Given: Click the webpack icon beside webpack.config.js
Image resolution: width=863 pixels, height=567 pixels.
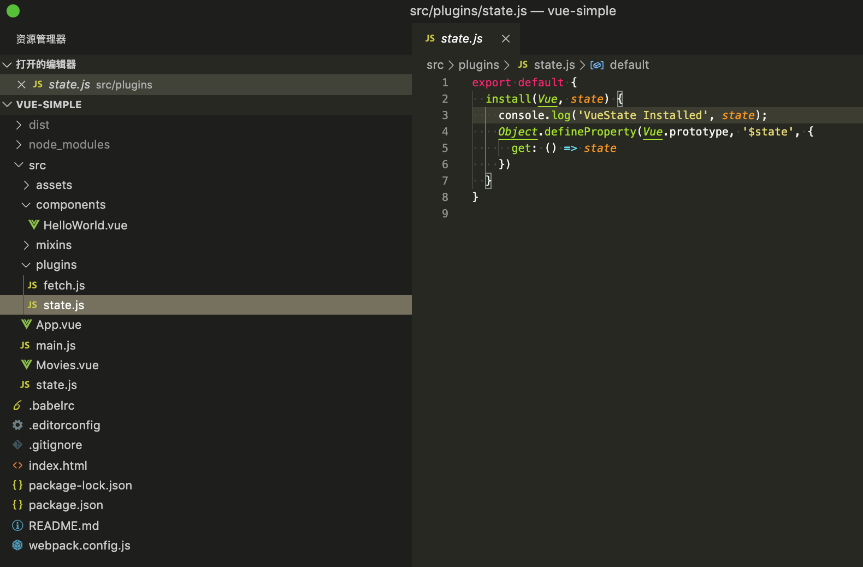Looking at the screenshot, I should tap(17, 545).
